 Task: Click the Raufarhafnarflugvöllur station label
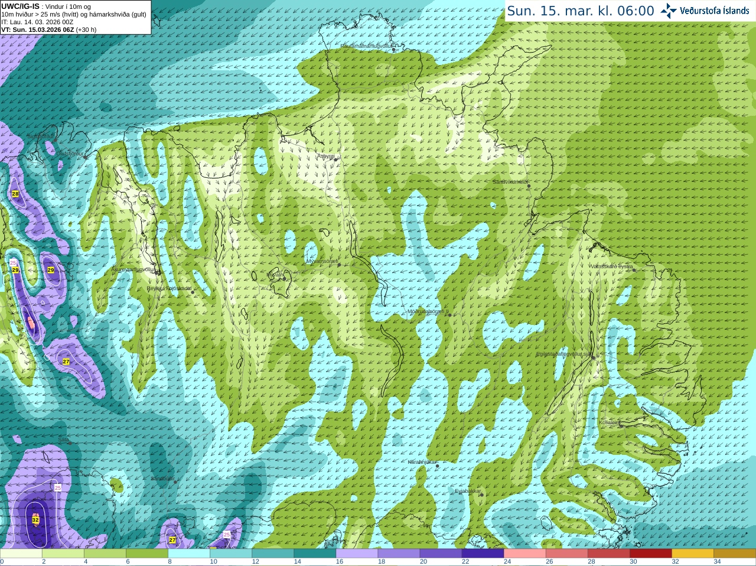point(366,45)
